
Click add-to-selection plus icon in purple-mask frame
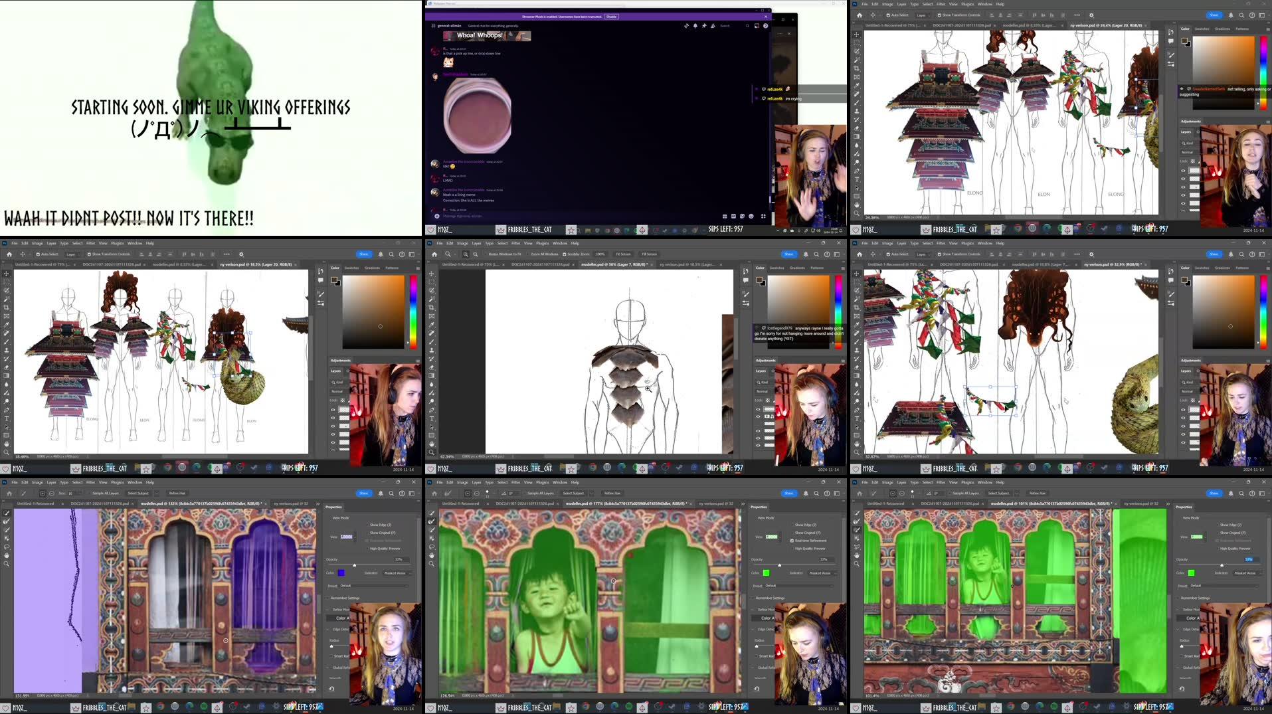point(43,493)
